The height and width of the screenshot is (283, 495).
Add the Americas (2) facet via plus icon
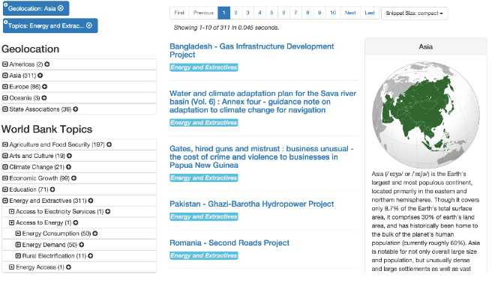tap(47, 64)
